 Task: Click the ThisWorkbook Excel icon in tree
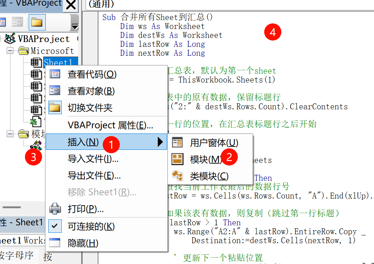coord(36,122)
